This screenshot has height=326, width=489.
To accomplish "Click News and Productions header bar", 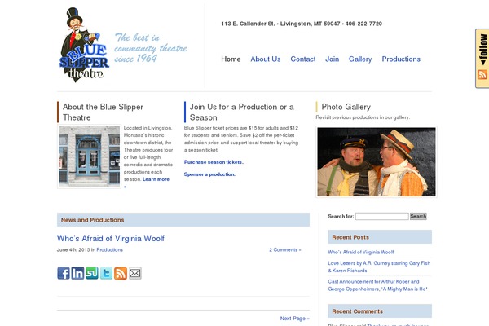I will coord(183,220).
